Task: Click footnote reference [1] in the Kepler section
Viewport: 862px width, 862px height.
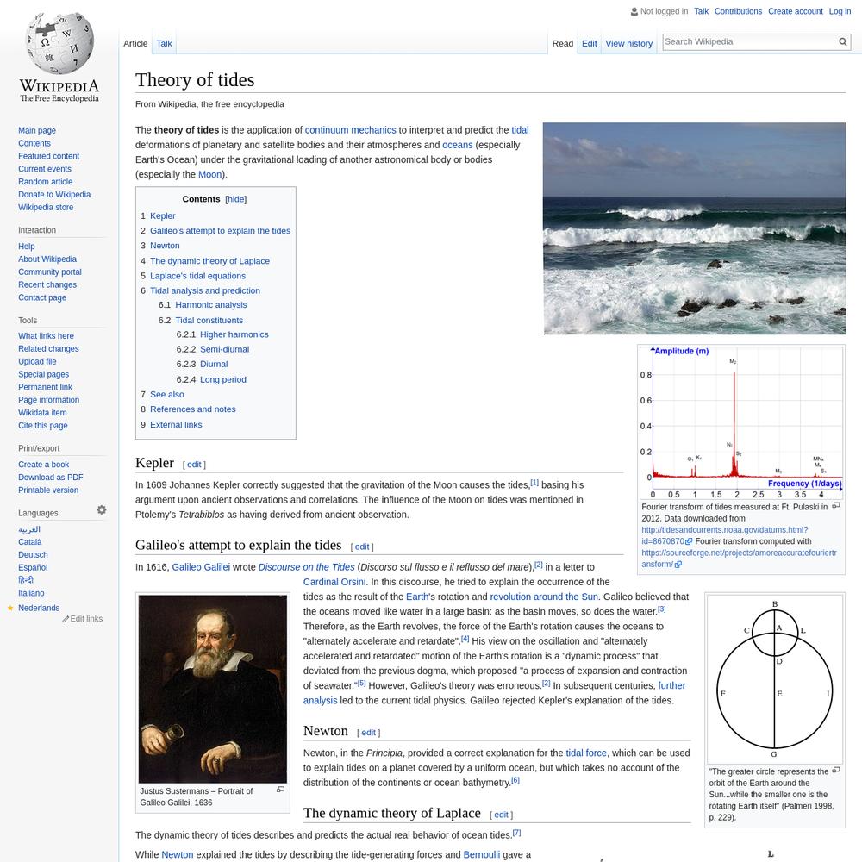Action: click(x=534, y=482)
